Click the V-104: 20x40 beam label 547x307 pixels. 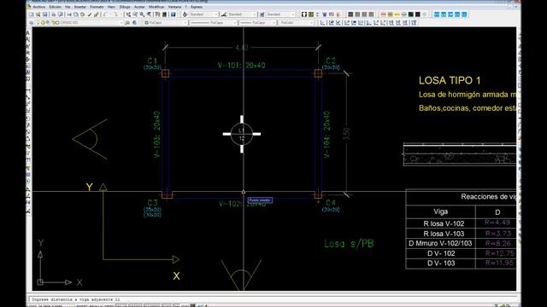click(326, 135)
